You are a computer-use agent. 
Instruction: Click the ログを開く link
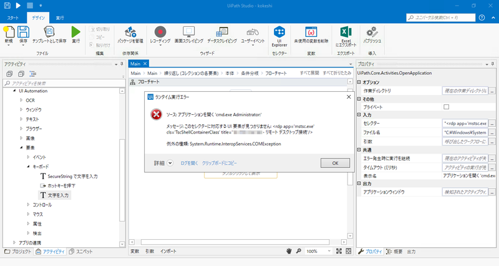click(x=189, y=163)
